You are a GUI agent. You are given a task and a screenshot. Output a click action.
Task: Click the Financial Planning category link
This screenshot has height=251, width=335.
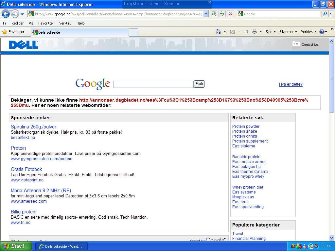[x=249, y=238]
